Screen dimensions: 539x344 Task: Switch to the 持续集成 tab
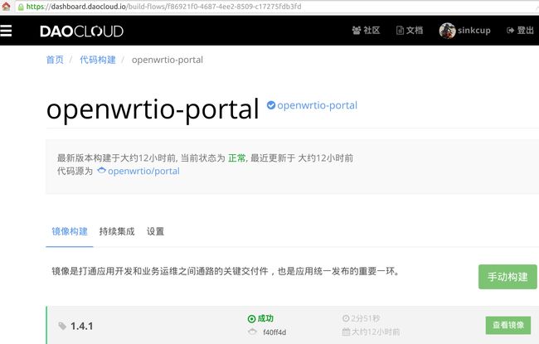117,231
